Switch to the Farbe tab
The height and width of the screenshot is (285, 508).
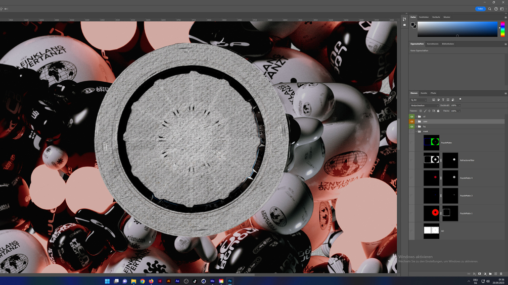pos(413,17)
